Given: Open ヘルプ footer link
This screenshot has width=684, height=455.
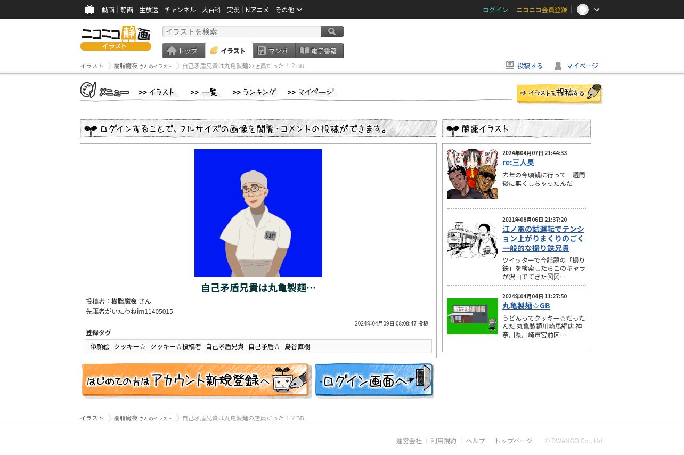Looking at the screenshot, I should point(476,441).
